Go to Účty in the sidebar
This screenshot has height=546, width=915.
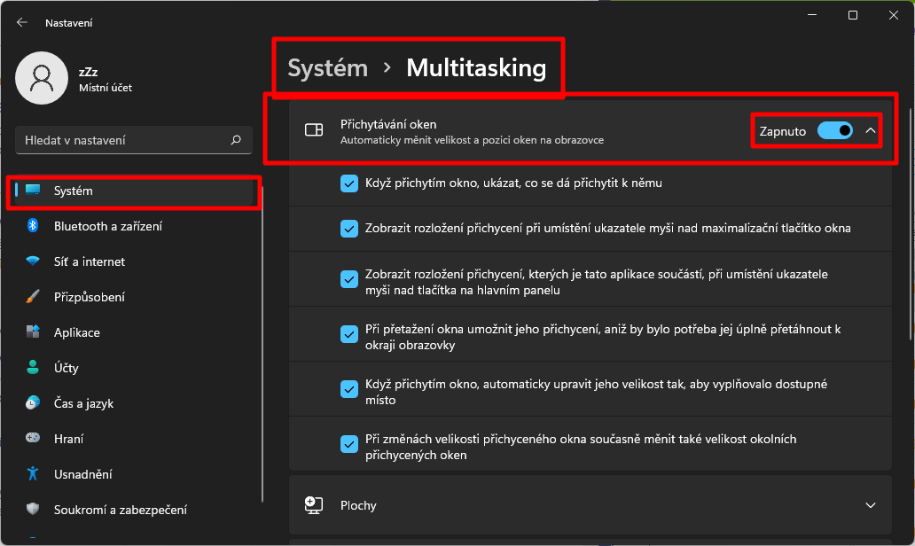click(67, 368)
